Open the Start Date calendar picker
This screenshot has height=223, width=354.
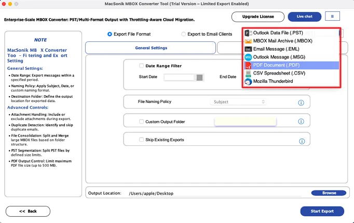(199, 78)
